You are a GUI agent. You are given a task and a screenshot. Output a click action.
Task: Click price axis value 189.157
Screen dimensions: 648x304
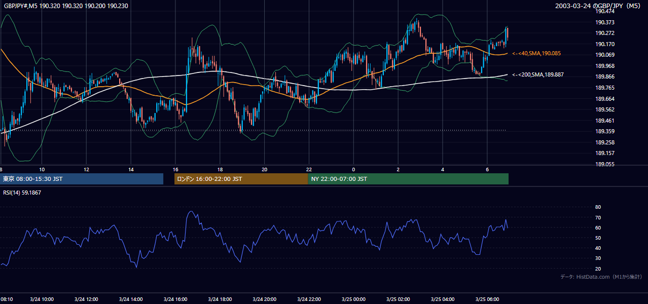click(x=604, y=153)
